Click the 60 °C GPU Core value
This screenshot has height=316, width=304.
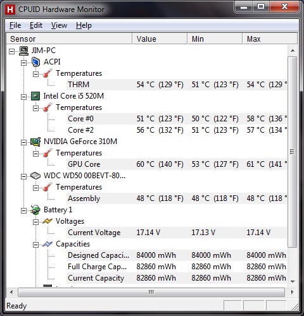click(160, 164)
